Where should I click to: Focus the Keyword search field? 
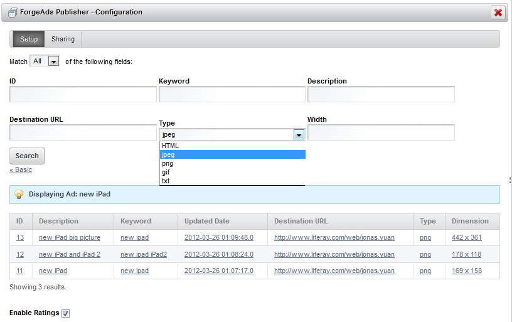tap(232, 94)
